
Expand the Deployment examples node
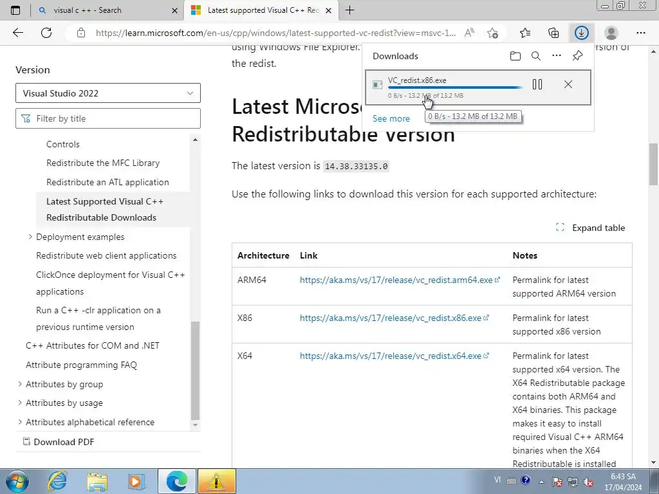click(30, 237)
